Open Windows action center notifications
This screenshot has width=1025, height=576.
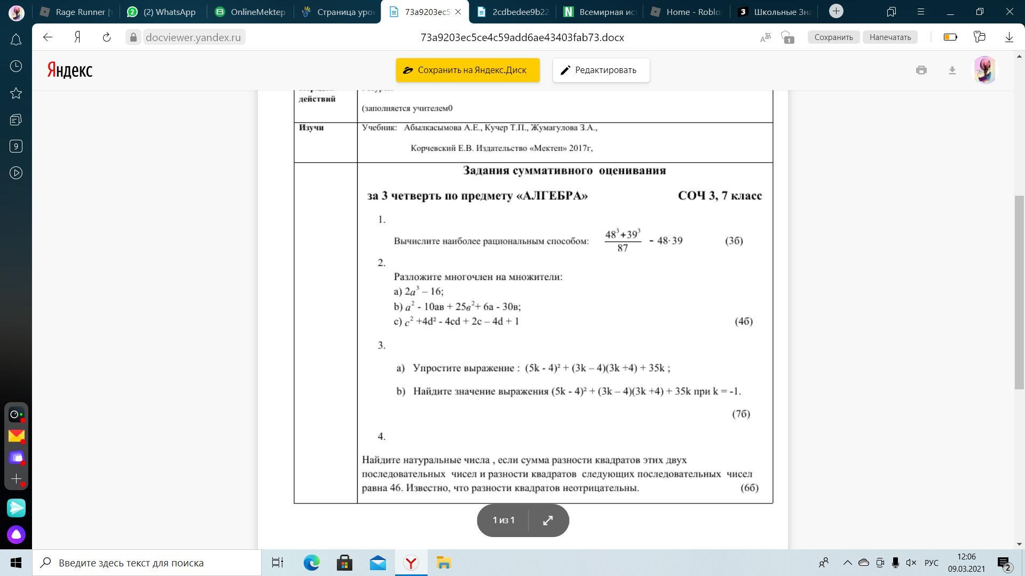coord(1004,563)
